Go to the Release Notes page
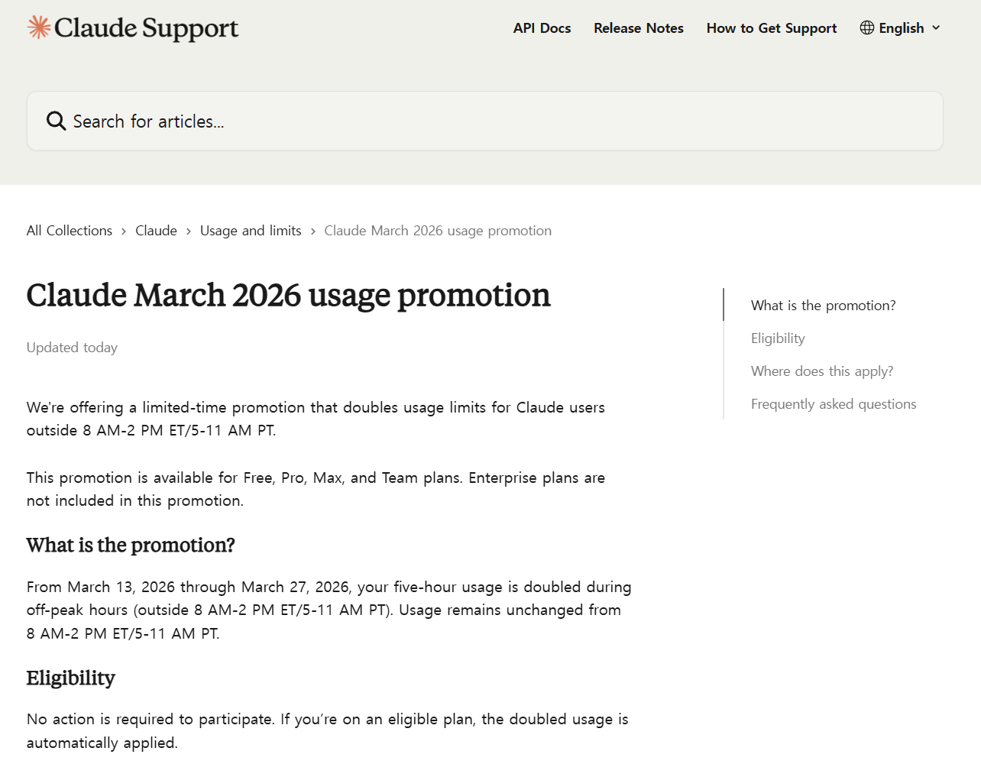 [x=638, y=28]
